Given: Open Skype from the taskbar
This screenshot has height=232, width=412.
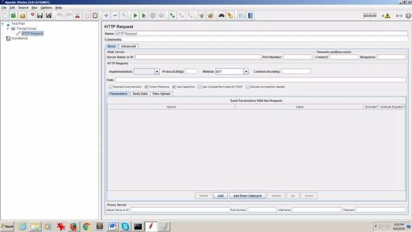Looking at the screenshot, I should pyautogui.click(x=126, y=226).
